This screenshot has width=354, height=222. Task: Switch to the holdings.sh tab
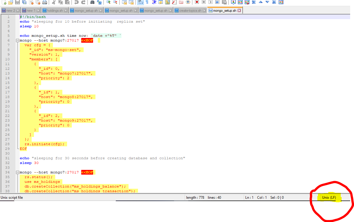[55, 11]
